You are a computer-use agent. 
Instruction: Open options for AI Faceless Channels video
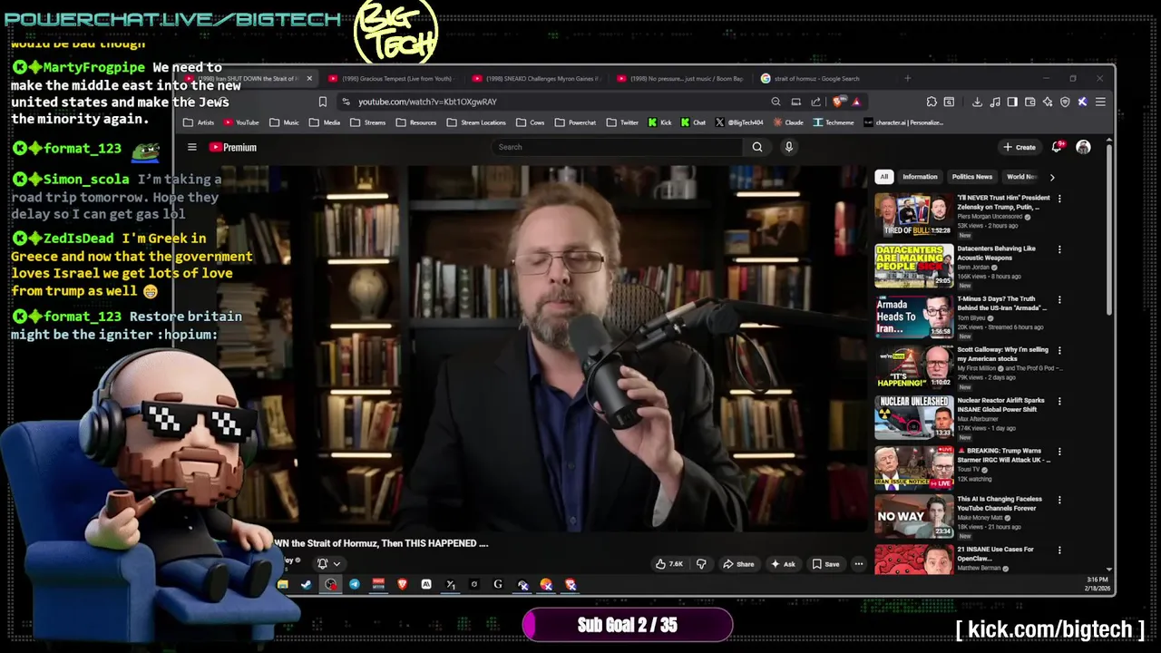click(x=1059, y=500)
